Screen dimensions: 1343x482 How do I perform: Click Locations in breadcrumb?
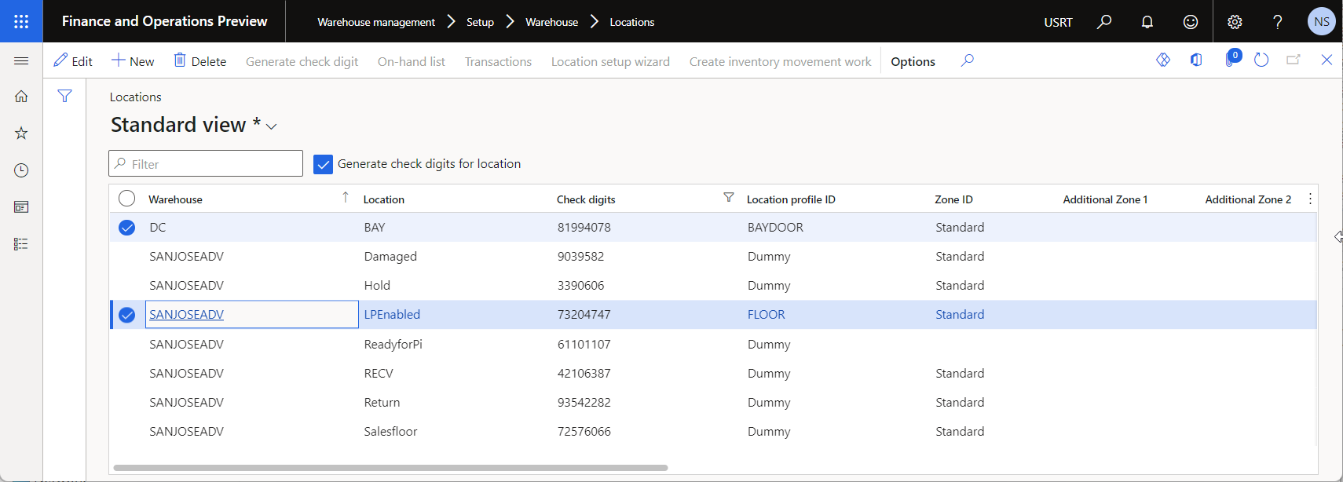pyautogui.click(x=632, y=22)
